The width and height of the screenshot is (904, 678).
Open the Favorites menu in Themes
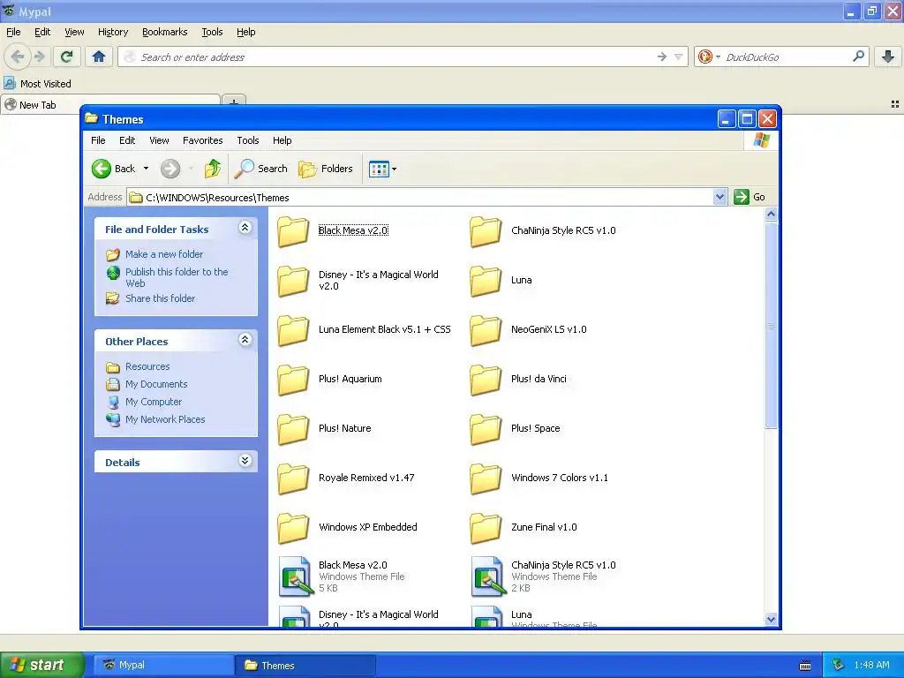(202, 140)
